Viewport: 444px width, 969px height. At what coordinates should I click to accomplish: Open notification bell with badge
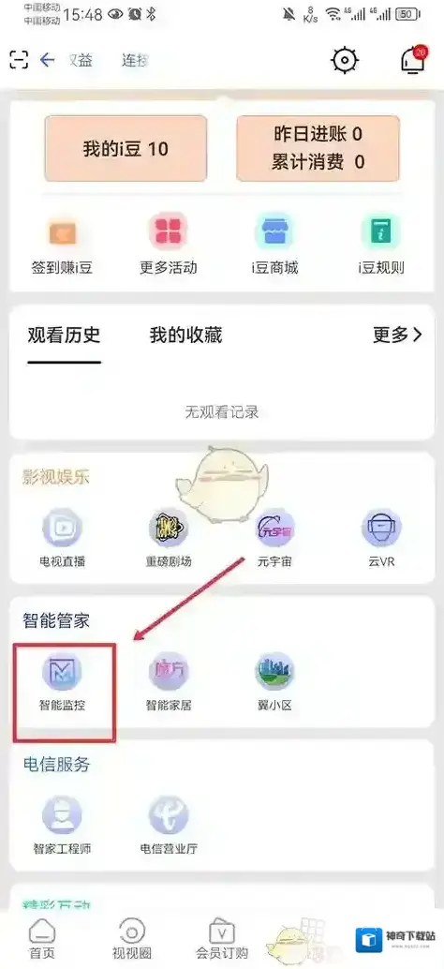click(412, 60)
